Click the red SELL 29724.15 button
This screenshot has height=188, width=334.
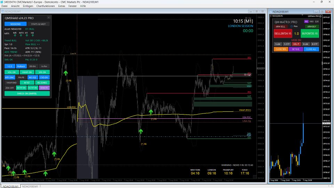(x=283, y=33)
